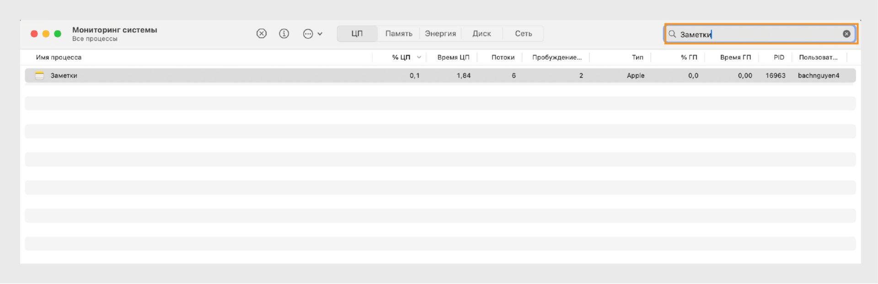Viewport: 878px width, 284px height.
Task: Sort by Тип column header
Action: click(x=637, y=58)
